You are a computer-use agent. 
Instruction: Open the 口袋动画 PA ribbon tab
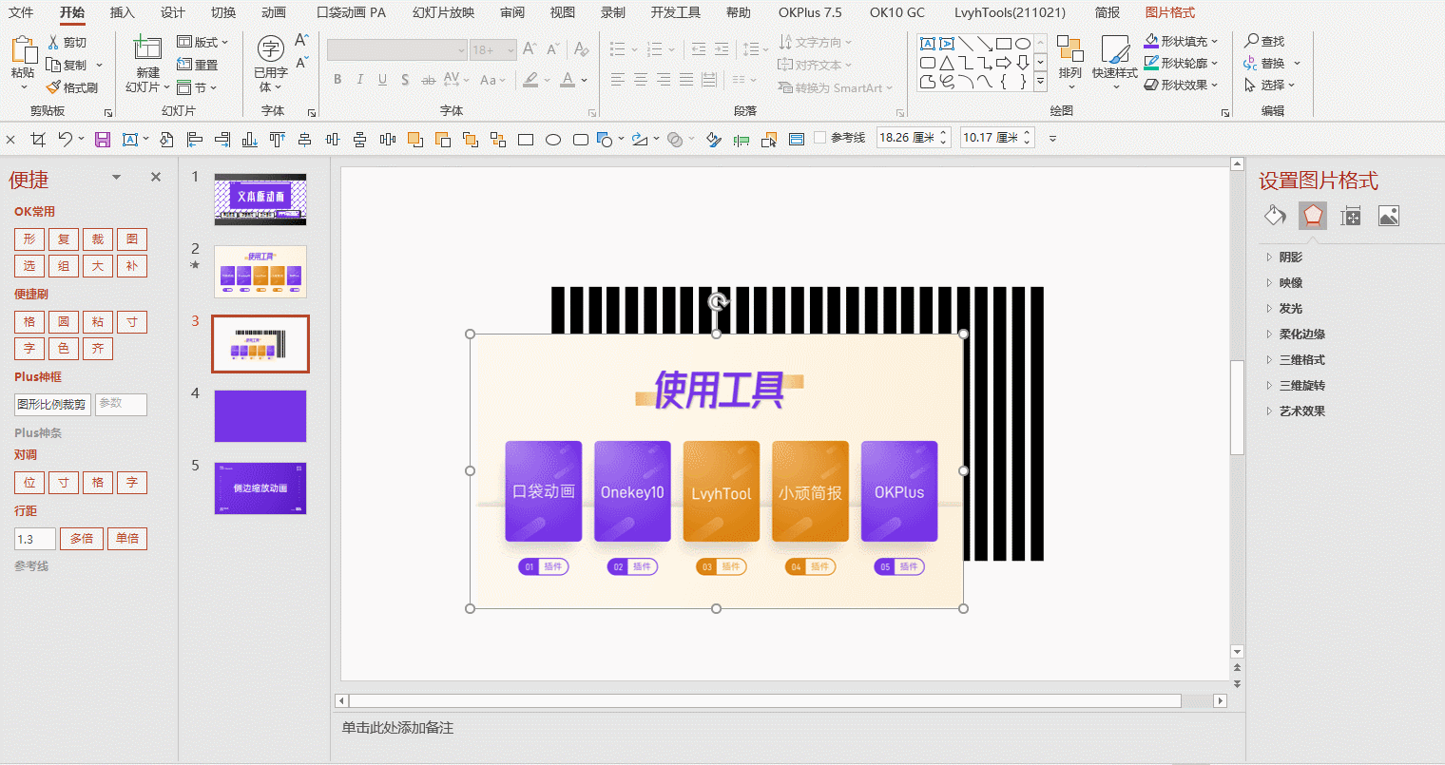click(351, 12)
